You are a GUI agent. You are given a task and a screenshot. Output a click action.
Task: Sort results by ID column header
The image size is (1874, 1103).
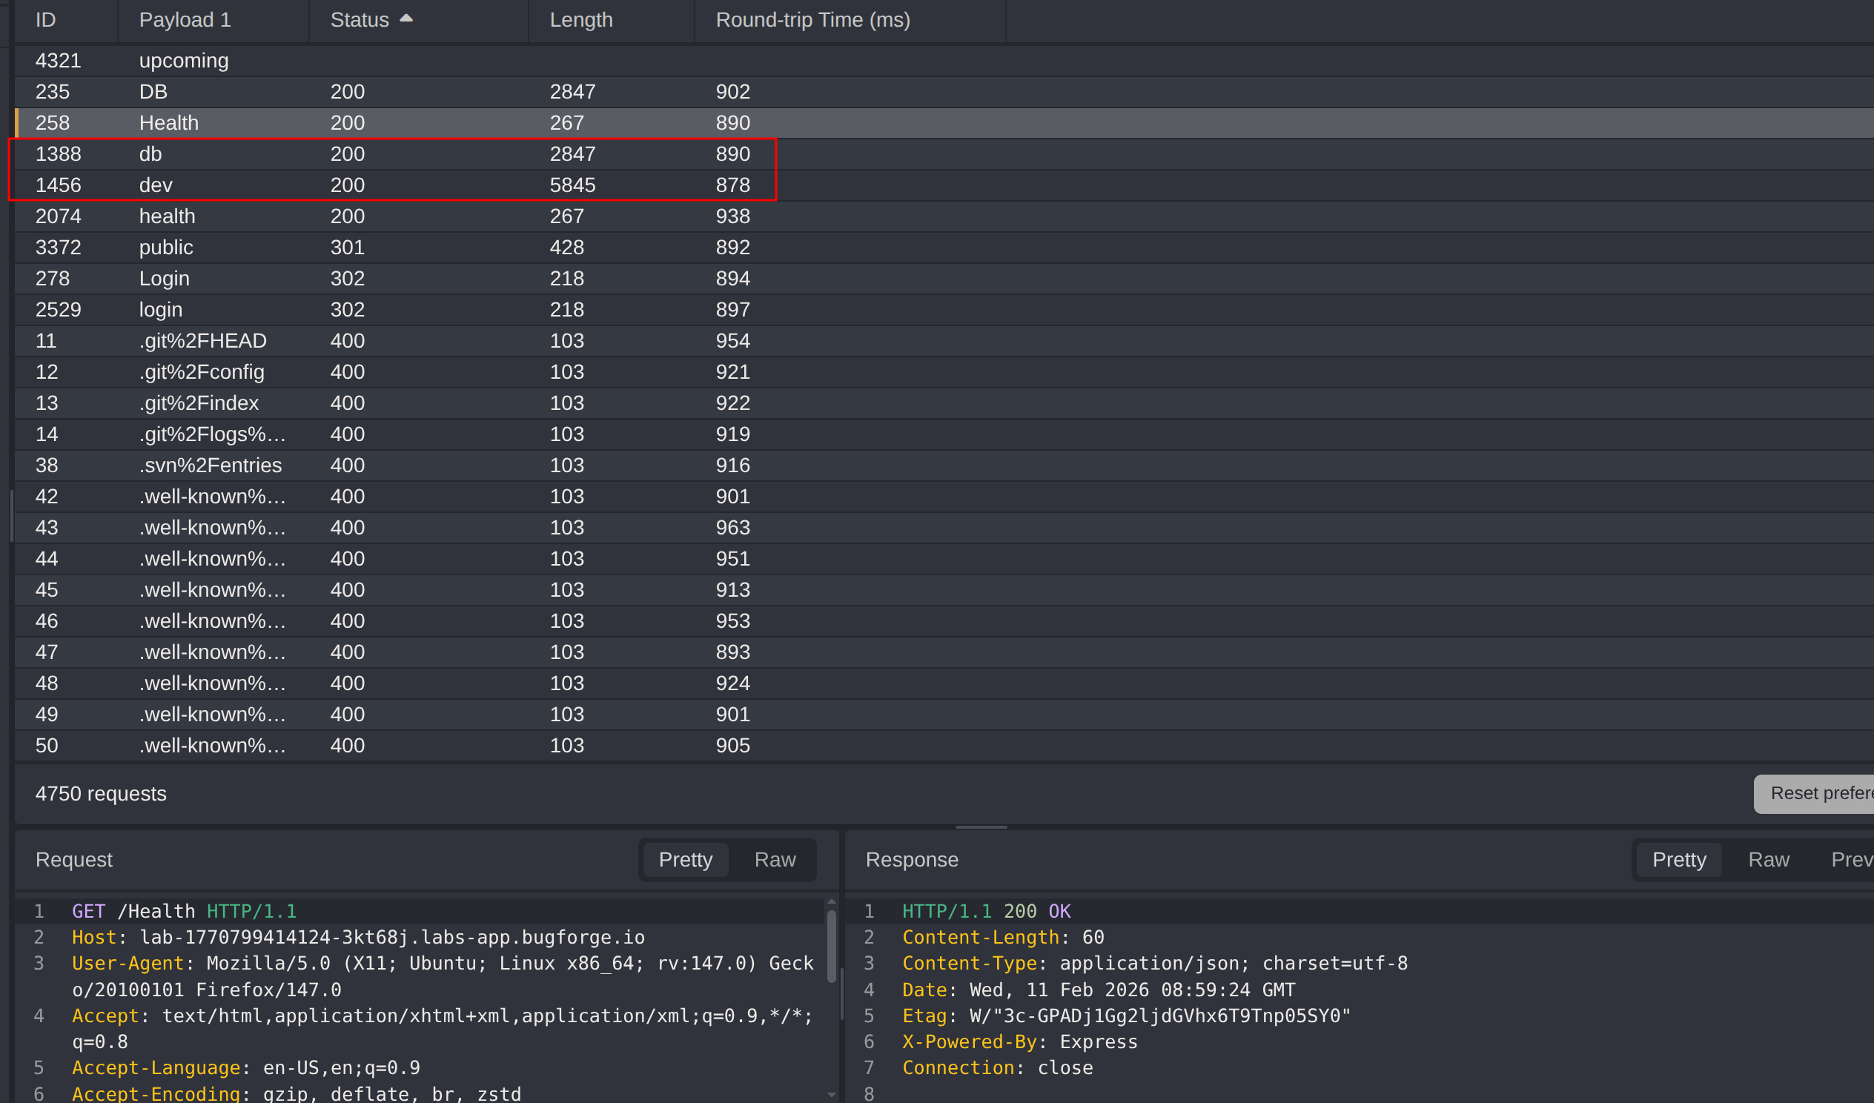pos(46,20)
